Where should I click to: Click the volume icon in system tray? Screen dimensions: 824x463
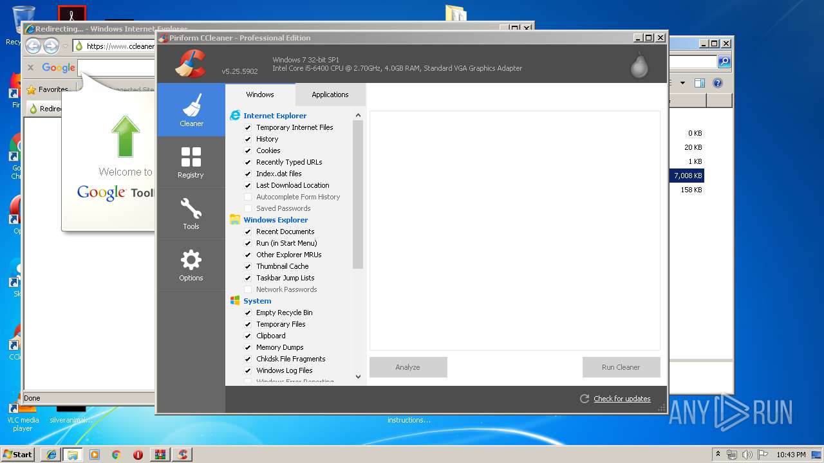[747, 455]
